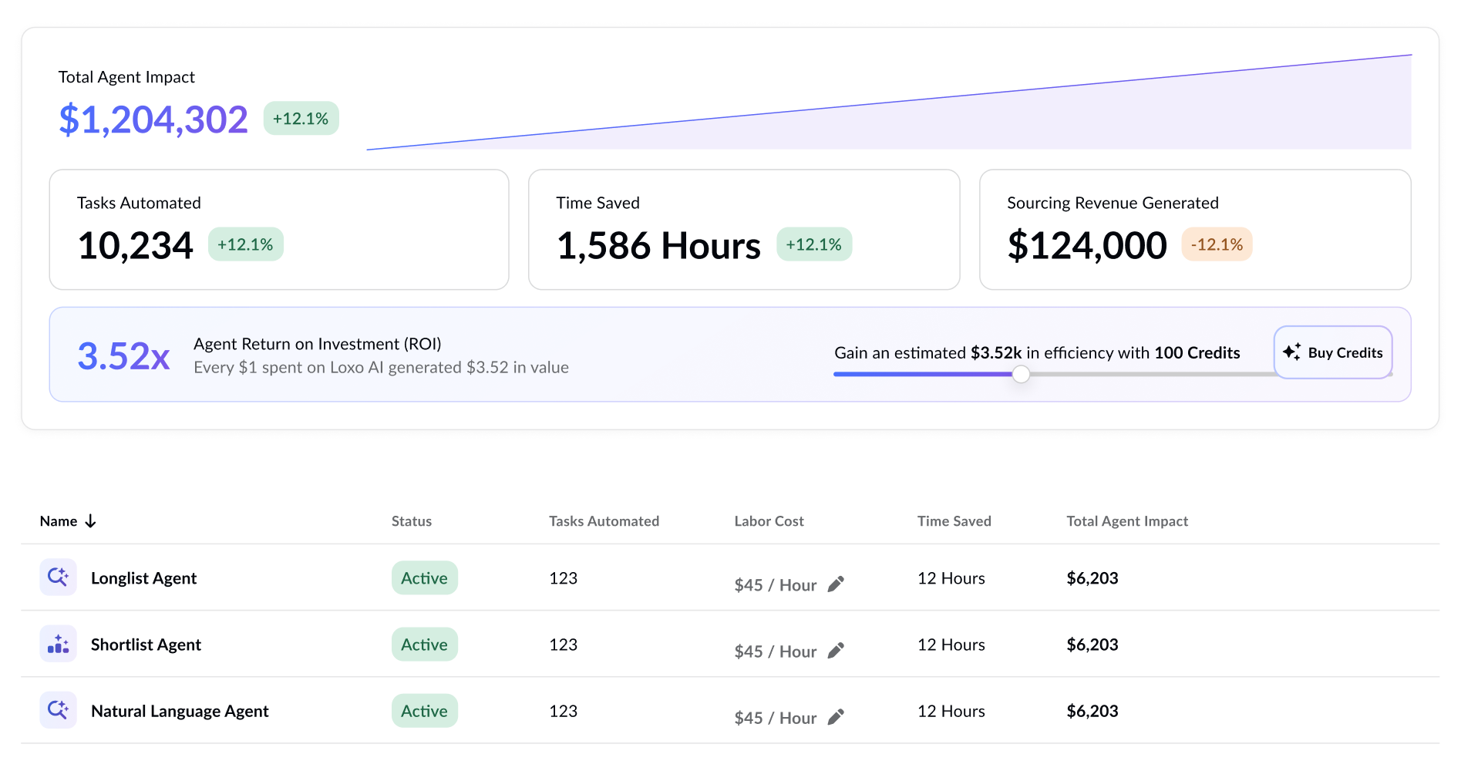Click the filled purple part of the credits slider
The width and height of the screenshot is (1461, 771).
click(x=923, y=375)
